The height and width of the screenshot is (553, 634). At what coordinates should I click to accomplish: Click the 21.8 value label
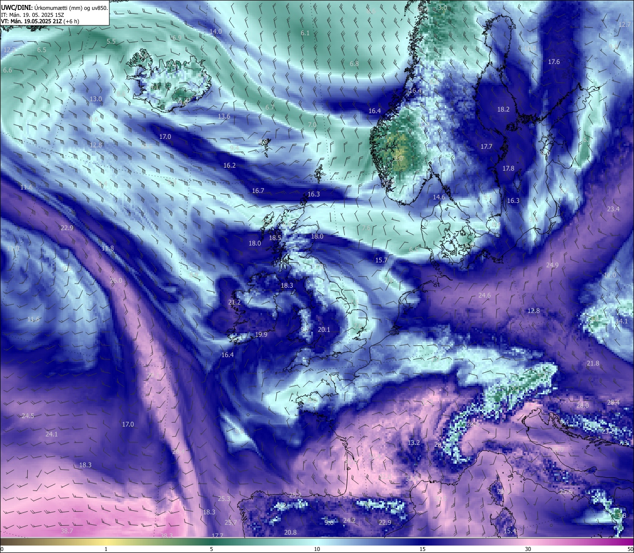593,363
